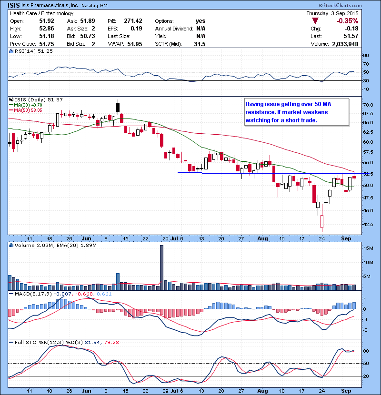Select the High value 52.86
381x395 pixels.
click(x=47, y=29)
